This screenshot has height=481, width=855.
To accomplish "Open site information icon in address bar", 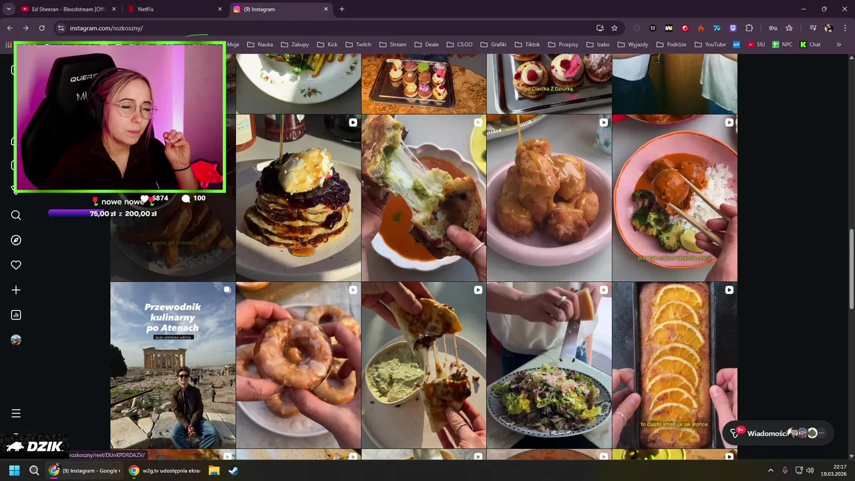I will (61, 28).
